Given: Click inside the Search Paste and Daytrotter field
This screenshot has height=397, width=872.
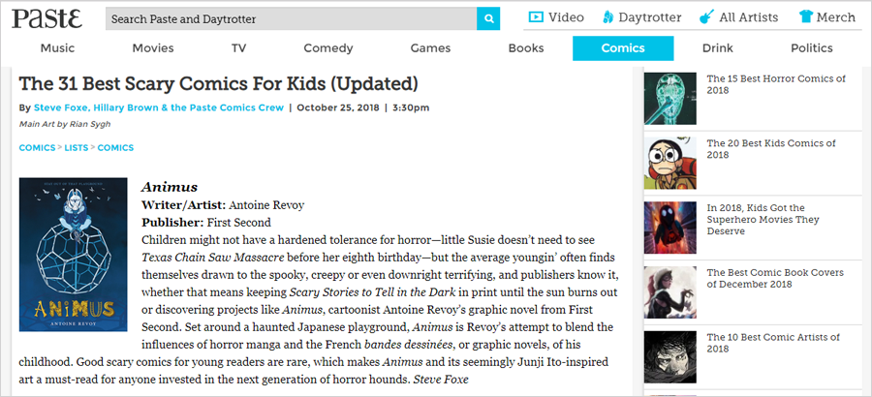Looking at the screenshot, I should tap(291, 18).
